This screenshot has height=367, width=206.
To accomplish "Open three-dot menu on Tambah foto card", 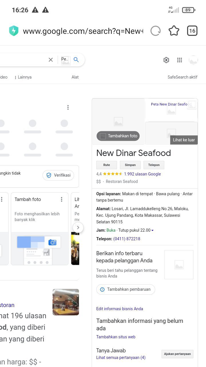I will click(x=62, y=199).
